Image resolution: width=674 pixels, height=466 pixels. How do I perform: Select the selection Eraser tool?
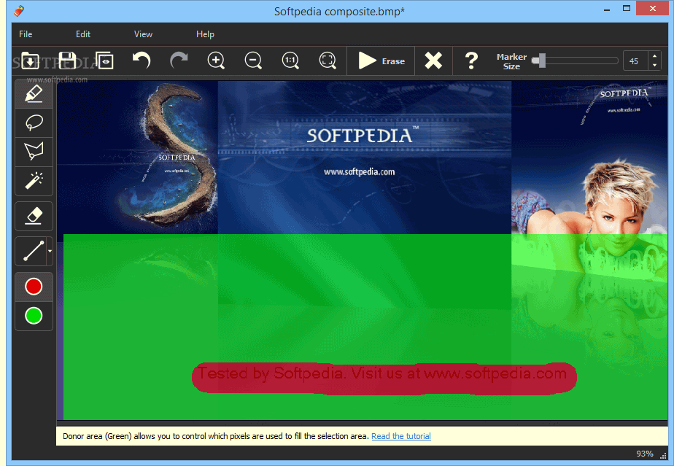click(34, 217)
